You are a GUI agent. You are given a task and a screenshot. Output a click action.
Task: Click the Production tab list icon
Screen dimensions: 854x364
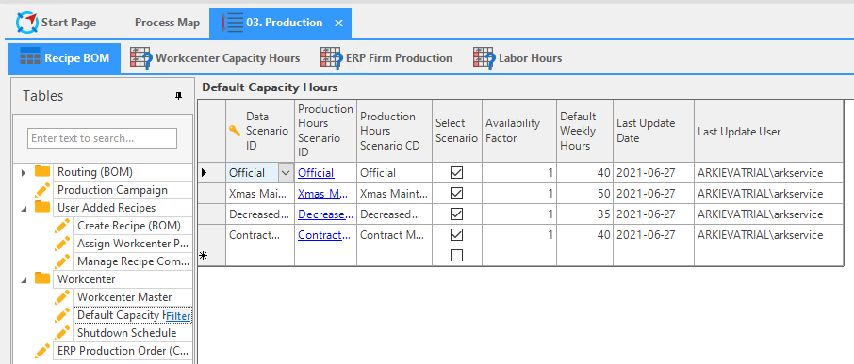(x=232, y=23)
